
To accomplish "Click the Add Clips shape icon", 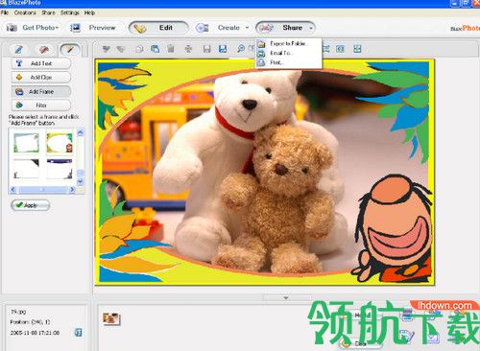I will (x=19, y=77).
